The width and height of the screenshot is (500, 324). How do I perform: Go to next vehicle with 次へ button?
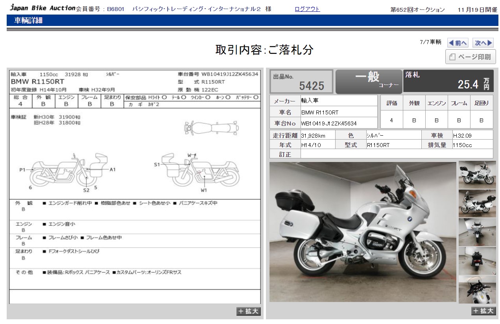(483, 43)
